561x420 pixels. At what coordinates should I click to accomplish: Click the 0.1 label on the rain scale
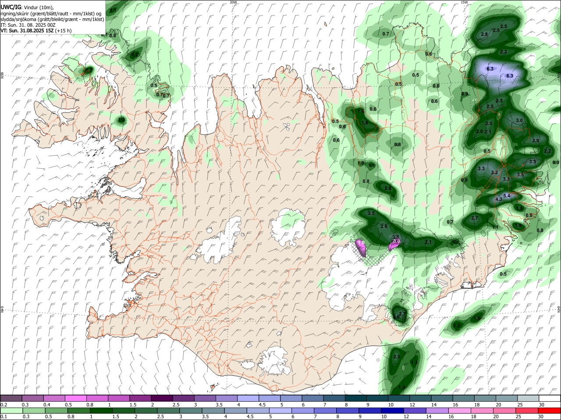(x=4, y=417)
